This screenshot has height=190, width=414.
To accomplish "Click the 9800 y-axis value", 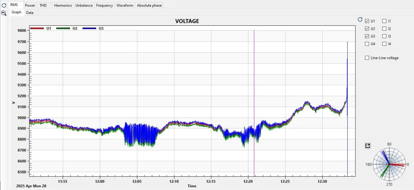I will (22, 31).
